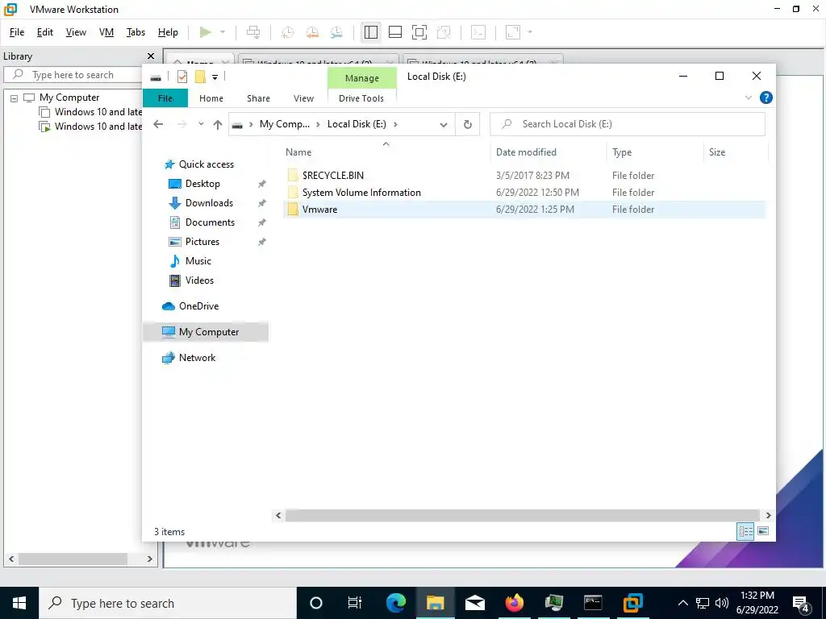Open Downloads in Quick access
826x619 pixels.
[x=209, y=203]
